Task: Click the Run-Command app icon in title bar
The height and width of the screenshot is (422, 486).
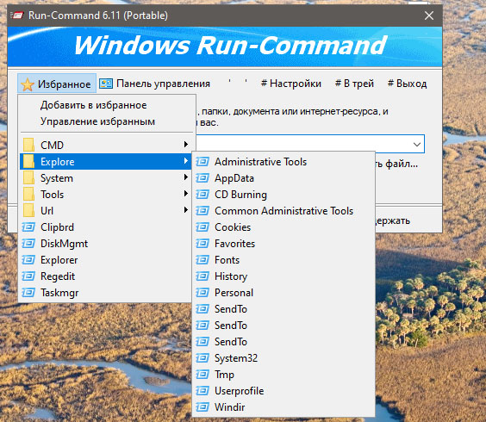Action: 16,16
